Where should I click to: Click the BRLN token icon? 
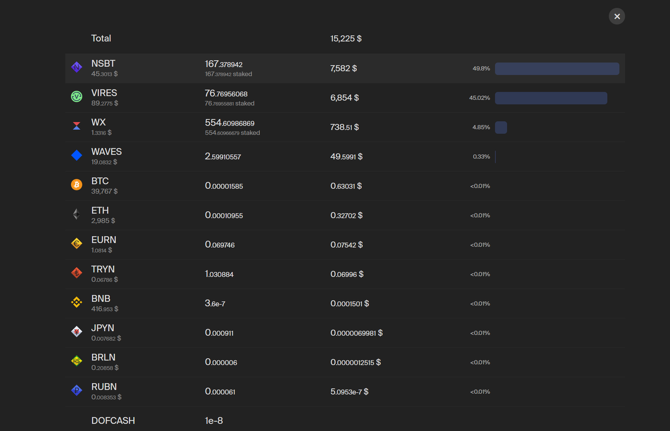77,361
